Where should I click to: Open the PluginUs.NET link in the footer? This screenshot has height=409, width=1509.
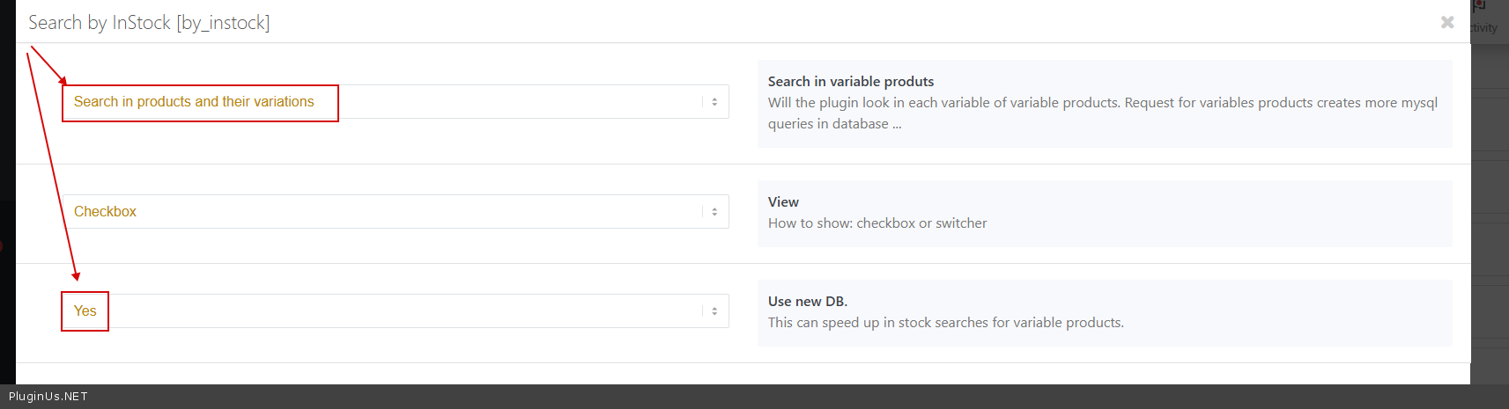coord(48,397)
